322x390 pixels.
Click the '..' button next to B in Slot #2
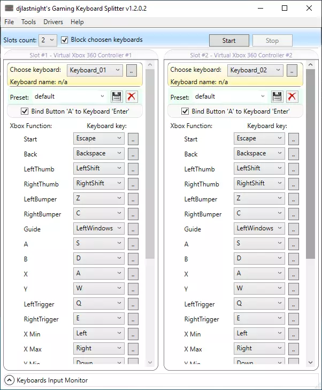click(x=294, y=259)
